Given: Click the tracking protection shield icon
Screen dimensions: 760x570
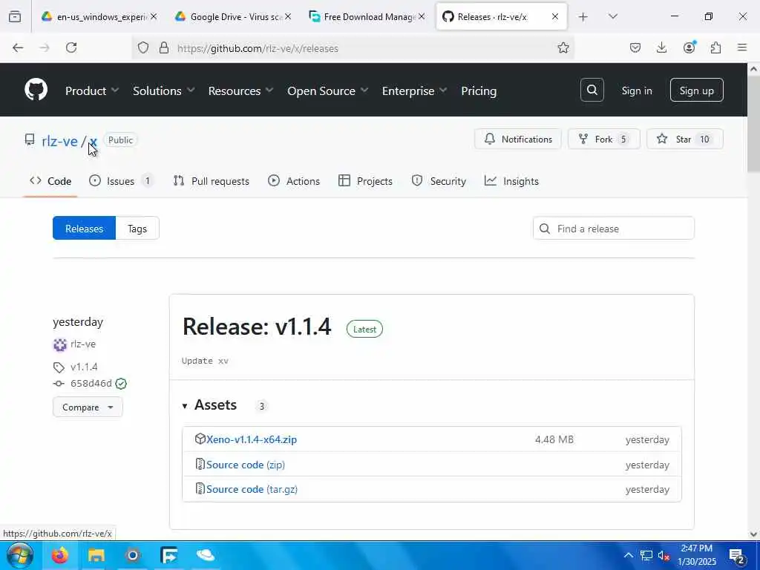Looking at the screenshot, I should [143, 47].
